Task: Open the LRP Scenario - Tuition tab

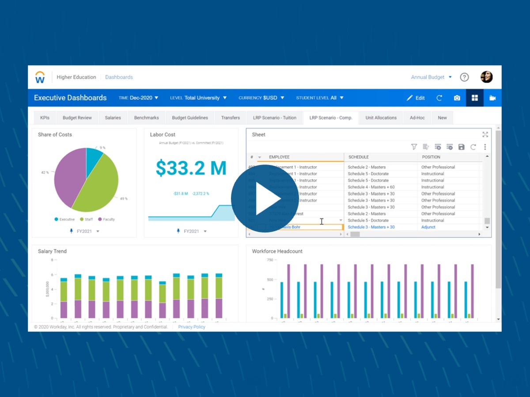Action: 274,117
